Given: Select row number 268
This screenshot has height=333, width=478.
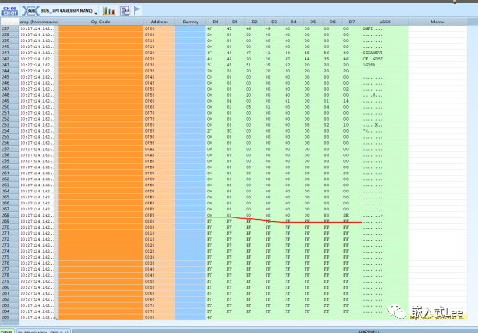Looking at the screenshot, I should point(9,215).
